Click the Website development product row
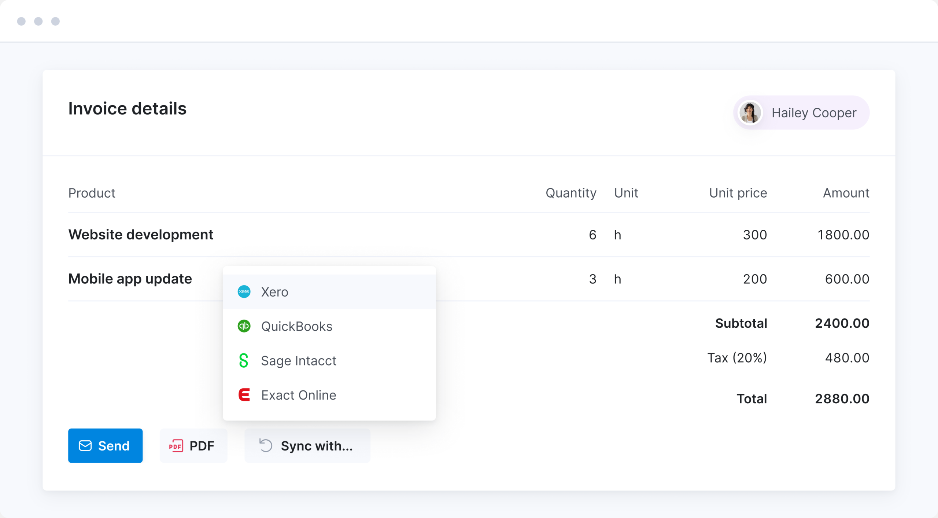 (x=141, y=235)
